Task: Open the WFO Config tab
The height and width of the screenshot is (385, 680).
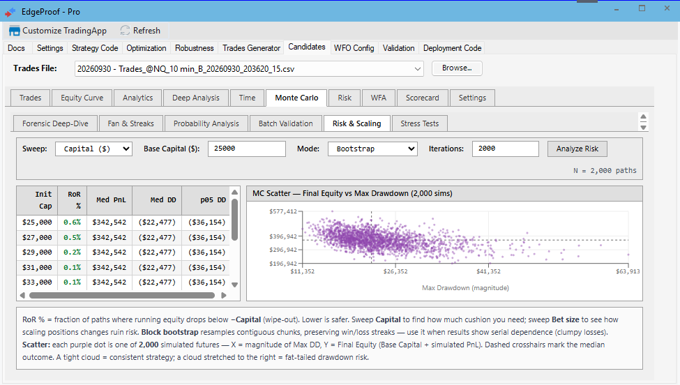Action: pos(354,48)
